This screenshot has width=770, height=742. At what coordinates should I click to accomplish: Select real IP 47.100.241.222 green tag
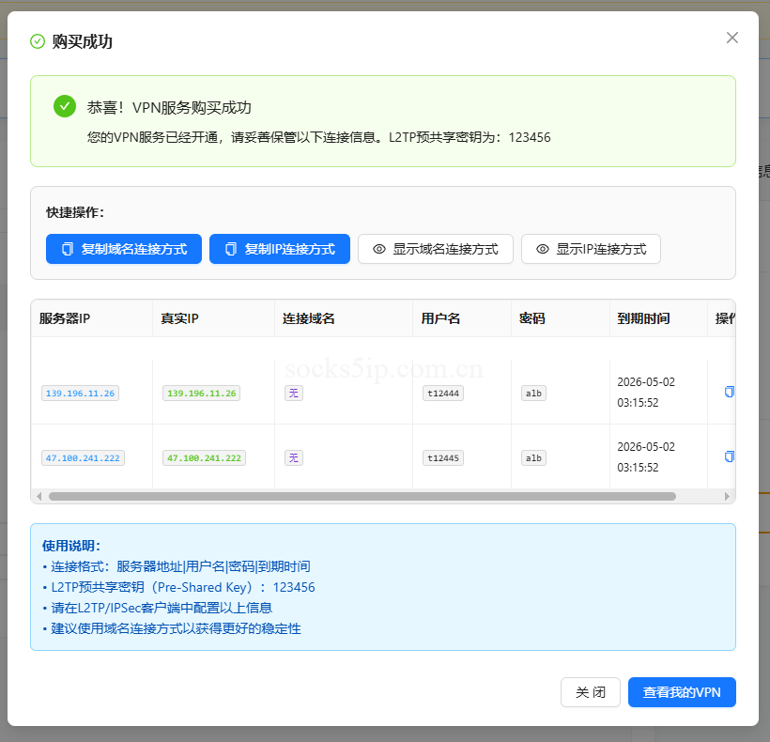coord(205,458)
